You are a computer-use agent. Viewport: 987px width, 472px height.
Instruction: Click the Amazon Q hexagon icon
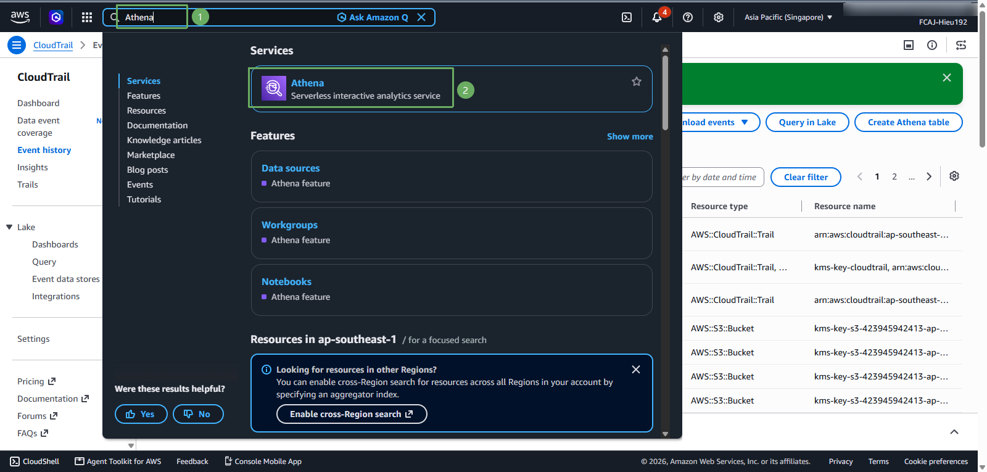point(56,17)
